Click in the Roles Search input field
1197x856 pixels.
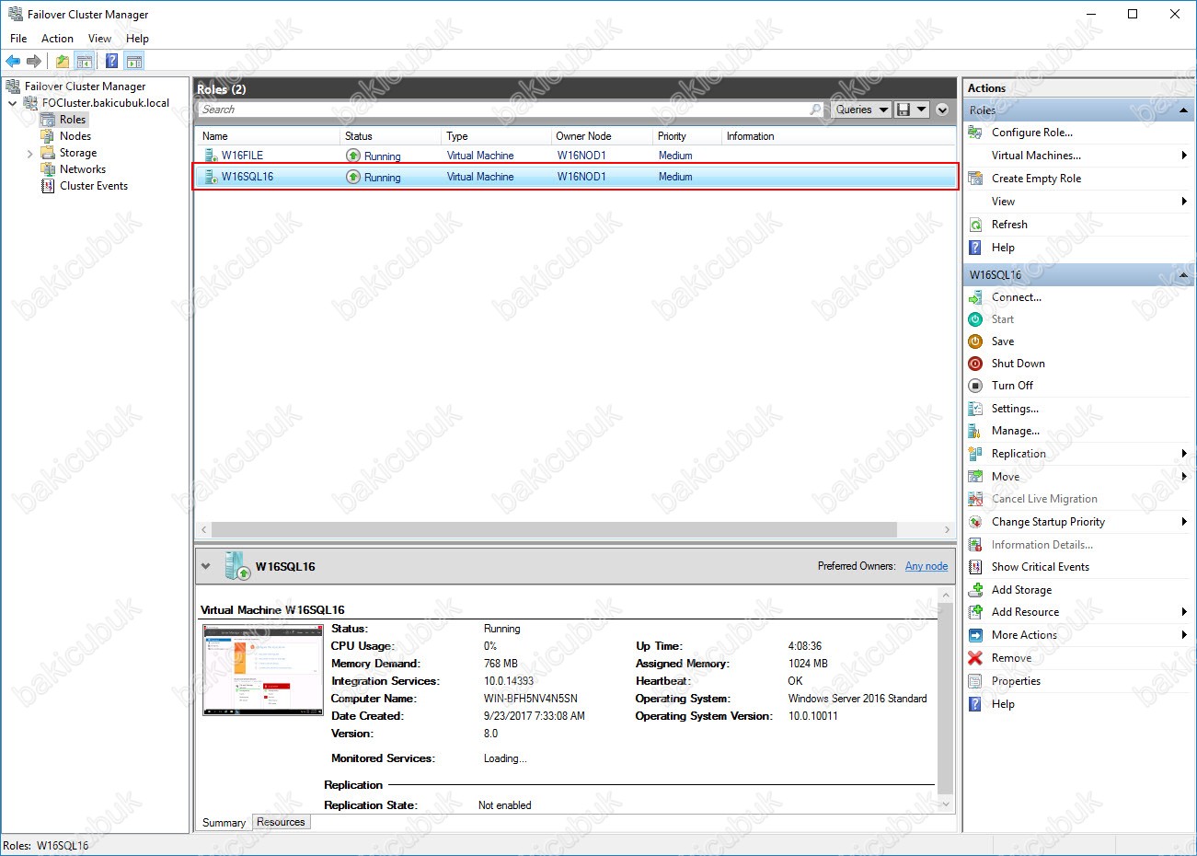[x=503, y=110]
